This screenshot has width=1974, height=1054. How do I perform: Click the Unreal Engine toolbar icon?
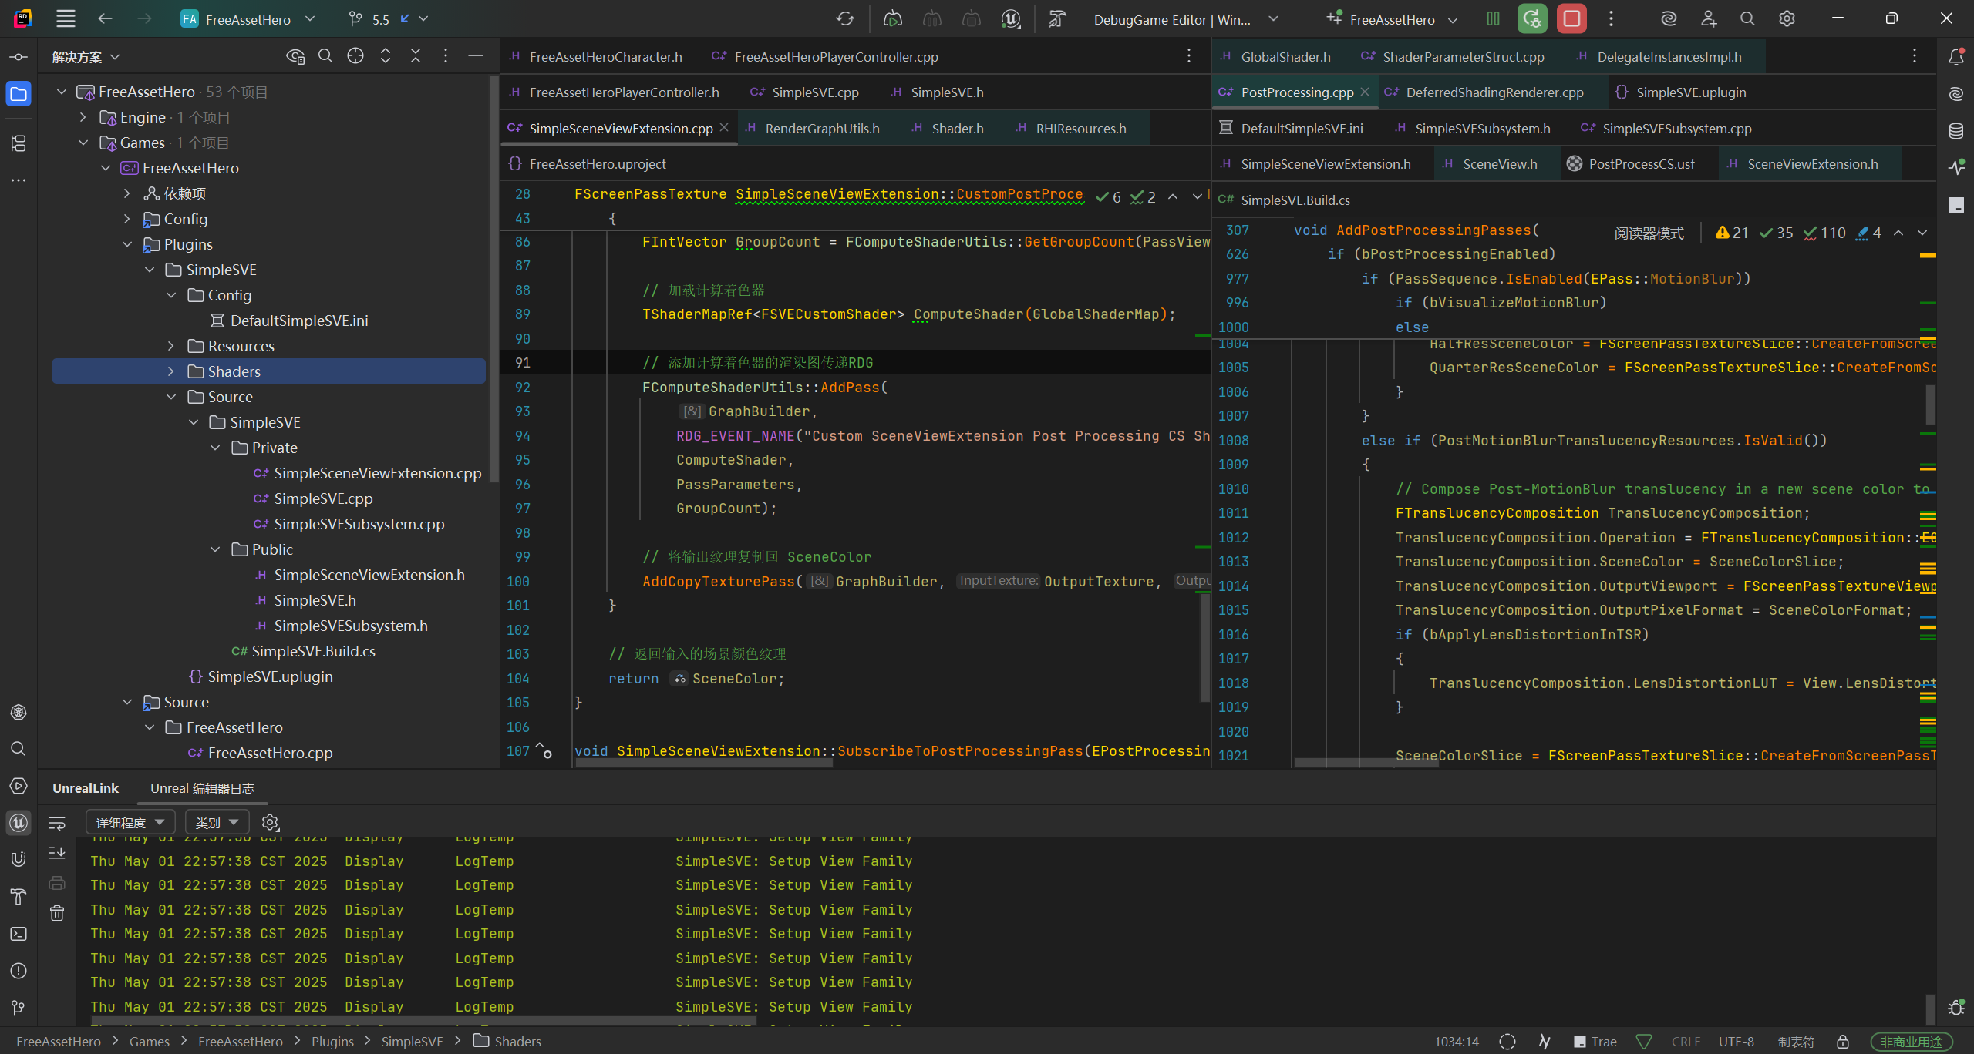1011,19
